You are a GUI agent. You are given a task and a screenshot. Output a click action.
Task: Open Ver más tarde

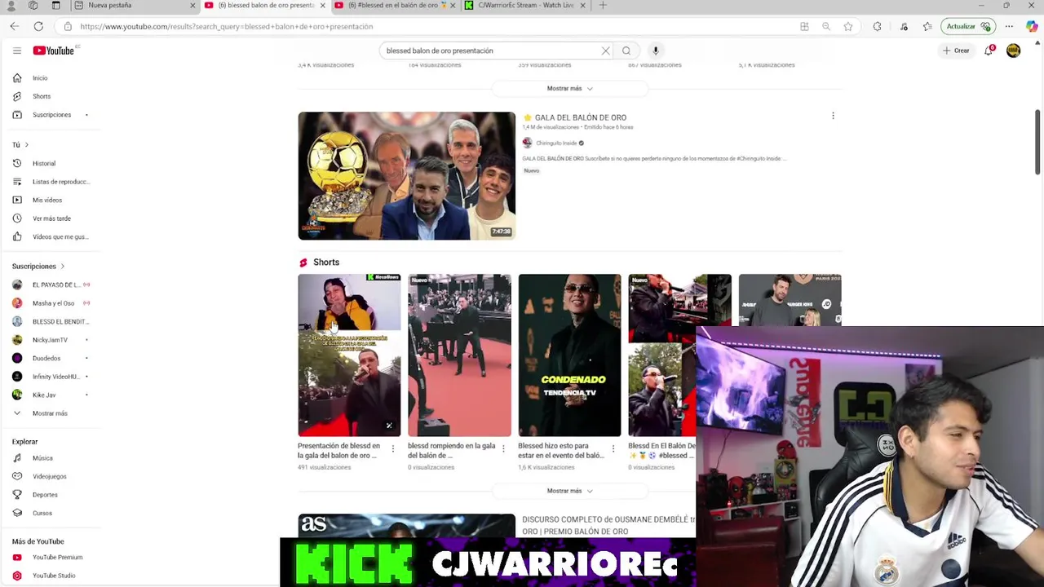coord(51,218)
